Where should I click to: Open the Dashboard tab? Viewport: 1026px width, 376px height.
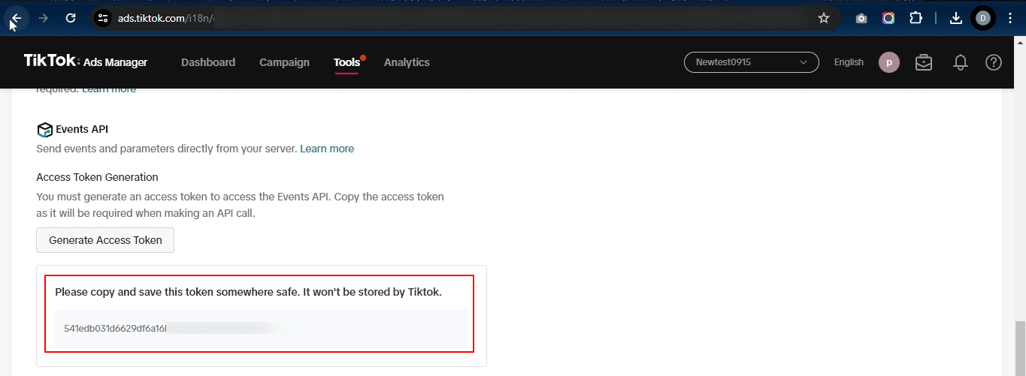coord(208,62)
